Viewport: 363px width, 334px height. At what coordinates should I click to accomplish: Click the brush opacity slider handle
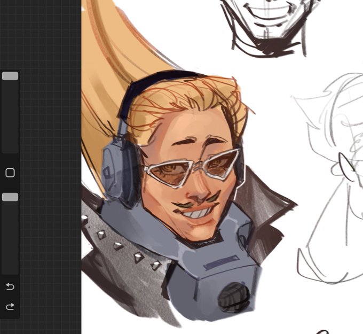click(x=10, y=197)
